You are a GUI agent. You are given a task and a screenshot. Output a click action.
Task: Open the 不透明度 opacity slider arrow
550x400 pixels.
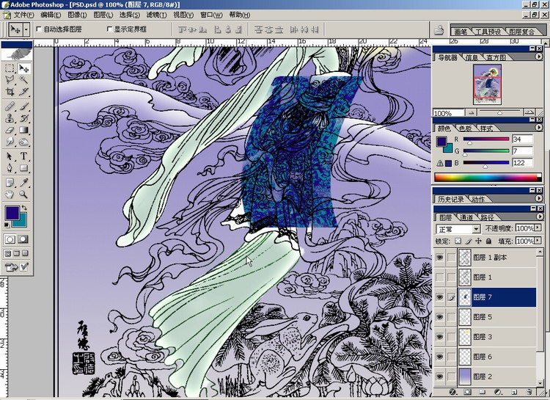click(x=538, y=228)
